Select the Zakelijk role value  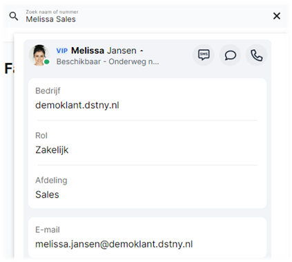52,150
